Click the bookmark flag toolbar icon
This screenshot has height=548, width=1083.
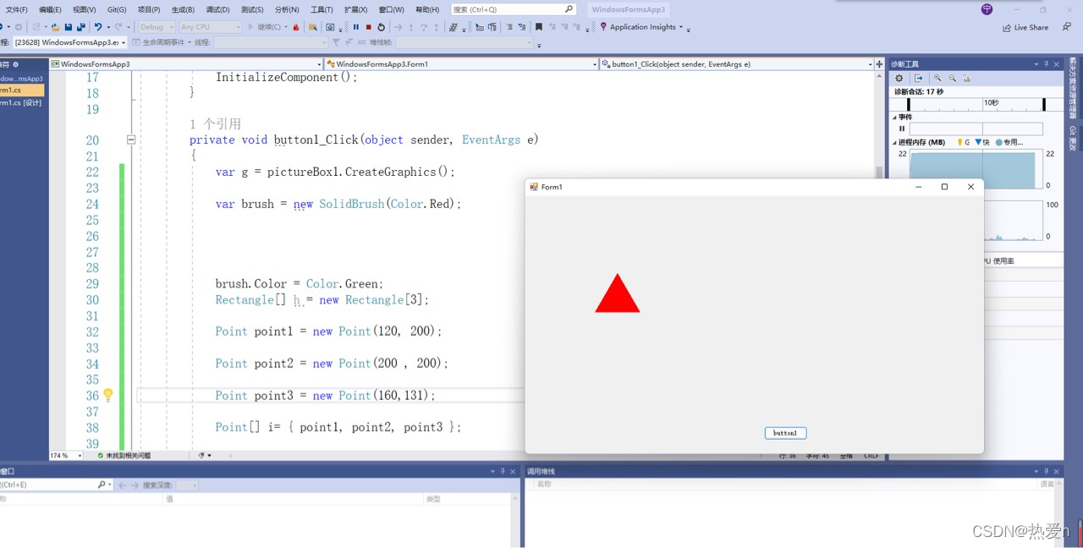pos(538,27)
